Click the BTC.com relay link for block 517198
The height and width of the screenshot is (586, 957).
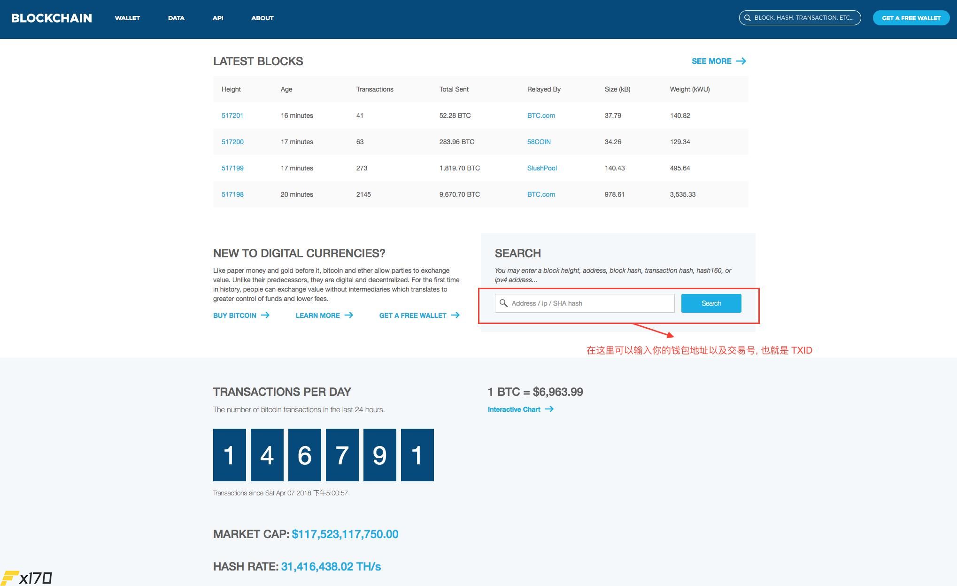coord(540,194)
